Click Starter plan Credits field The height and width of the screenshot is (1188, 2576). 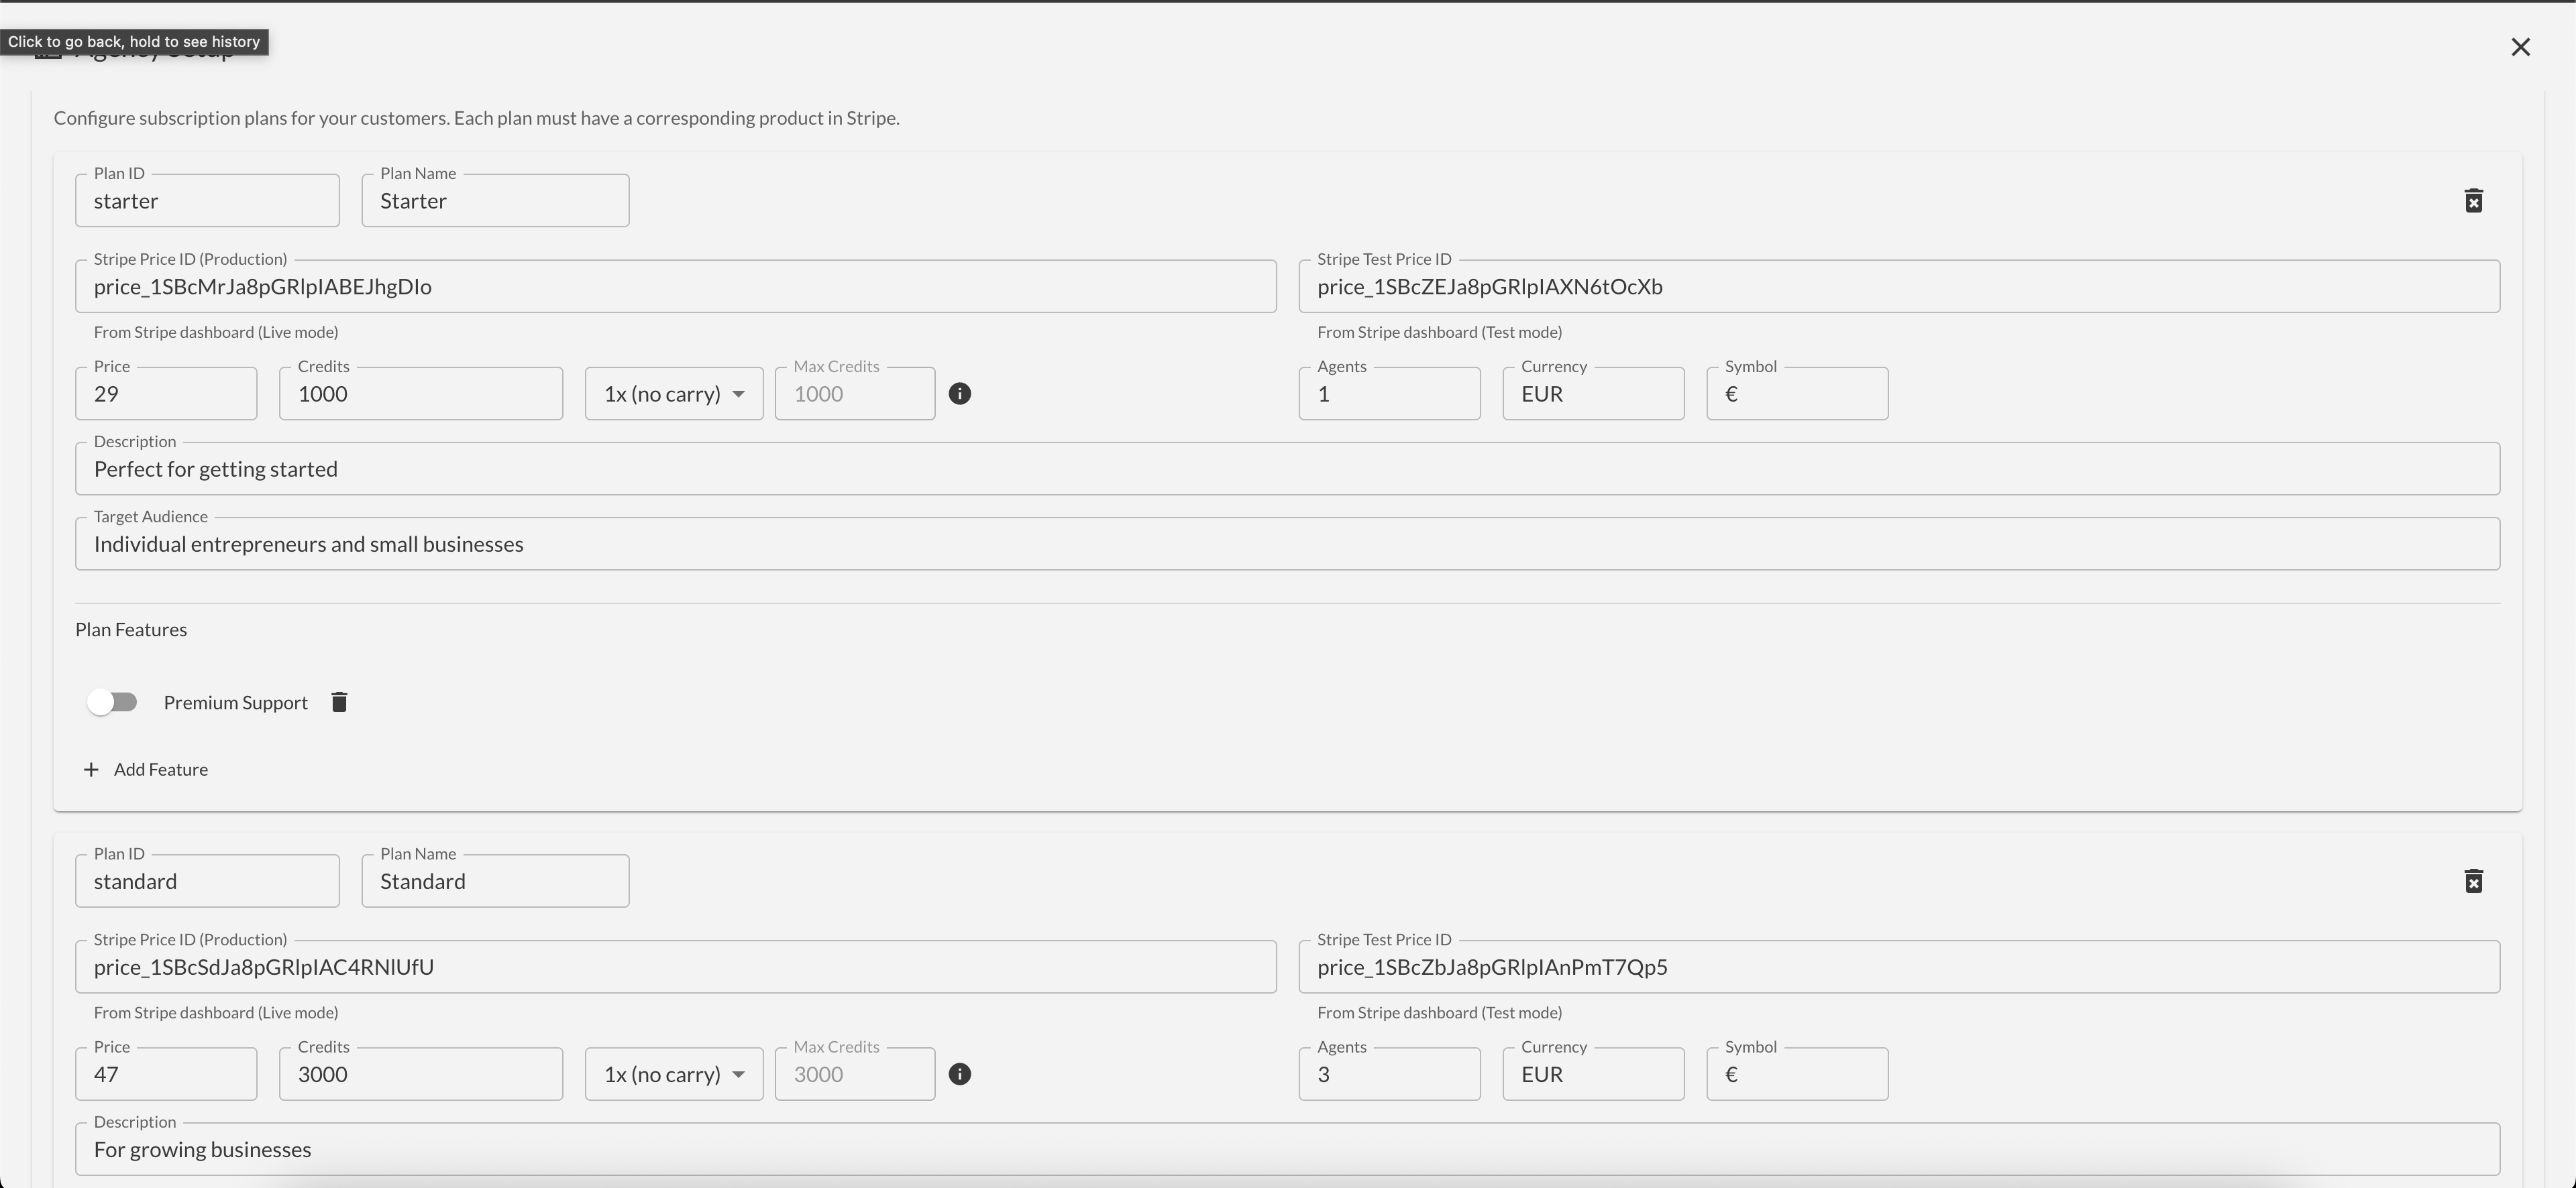click(x=420, y=394)
